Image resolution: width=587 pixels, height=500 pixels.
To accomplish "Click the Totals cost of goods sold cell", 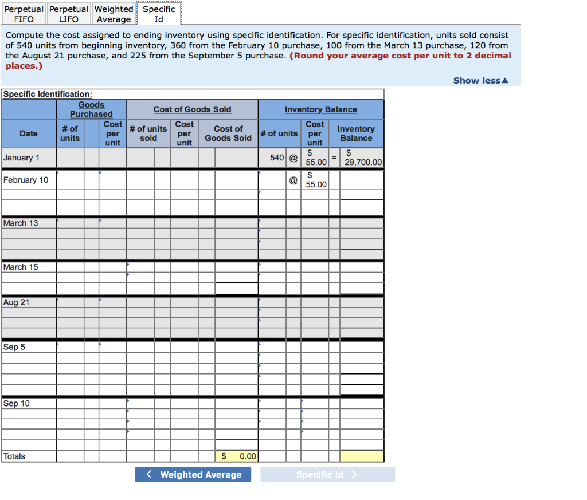I will coord(236,456).
